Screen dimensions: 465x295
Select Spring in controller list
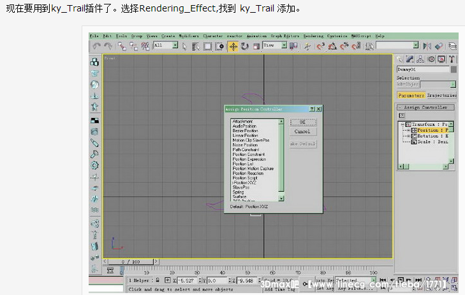click(238, 192)
